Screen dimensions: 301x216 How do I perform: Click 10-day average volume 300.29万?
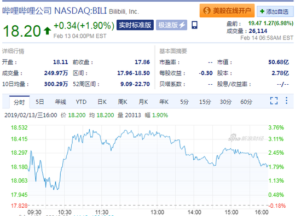[56, 84]
